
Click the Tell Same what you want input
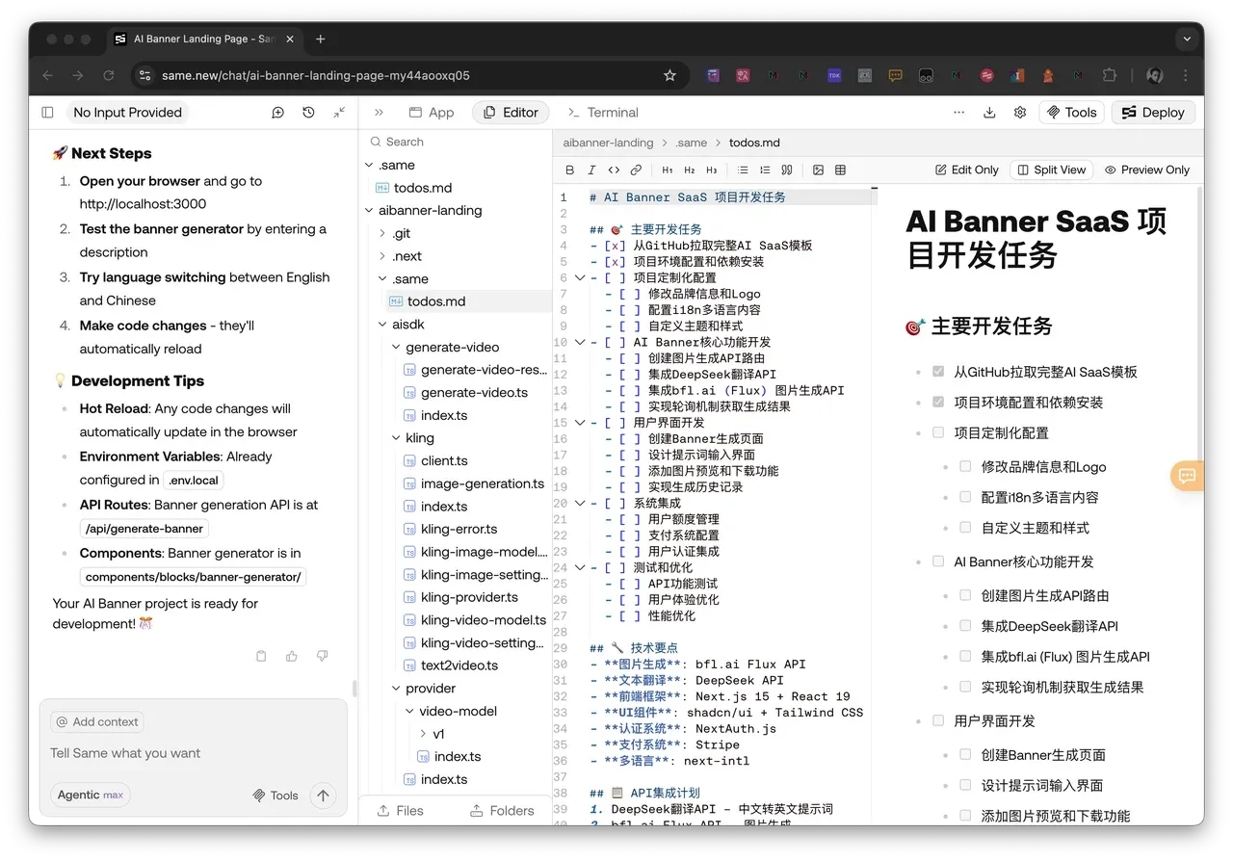tap(193, 753)
